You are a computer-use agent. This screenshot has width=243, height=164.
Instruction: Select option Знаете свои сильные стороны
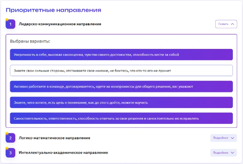pos(121,71)
